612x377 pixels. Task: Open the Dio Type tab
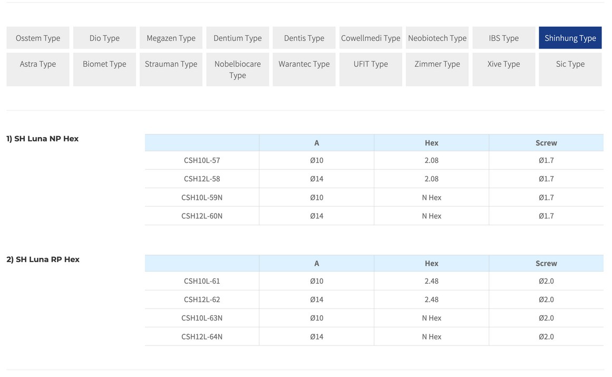click(104, 38)
